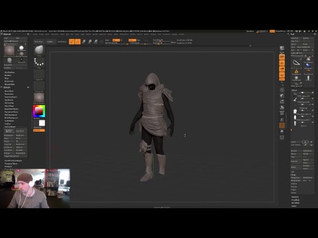Open the empty Alpha slot
This screenshot has width=318, height=238.
tap(39, 75)
